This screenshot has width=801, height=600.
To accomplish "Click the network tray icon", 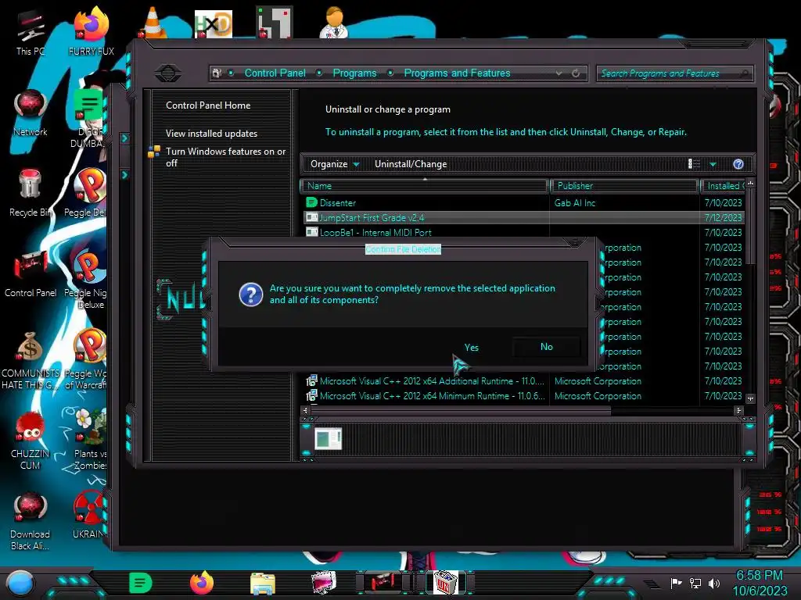I will 695,583.
